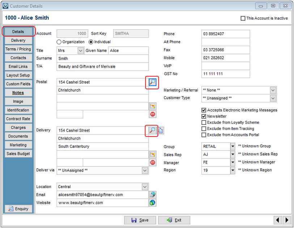Click the red address label icon
This screenshot has width=294, height=228.
coord(152,114)
